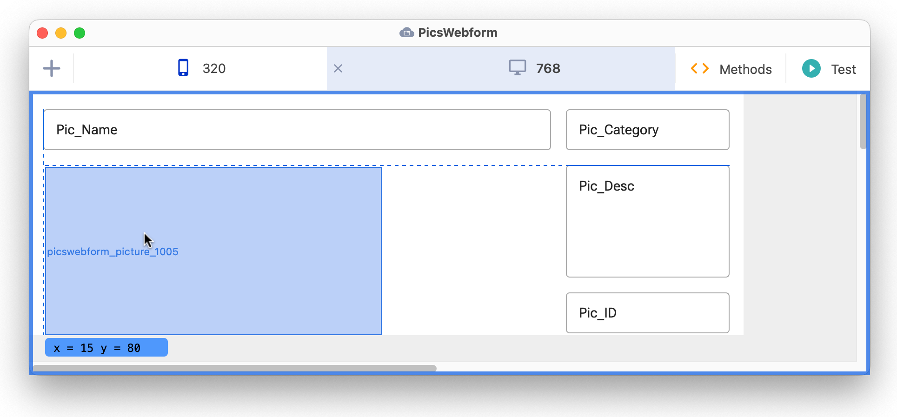Run the Test button label
897x417 pixels.
pos(844,69)
